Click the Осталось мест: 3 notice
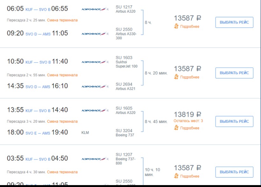 pyautogui.click(x=188, y=121)
